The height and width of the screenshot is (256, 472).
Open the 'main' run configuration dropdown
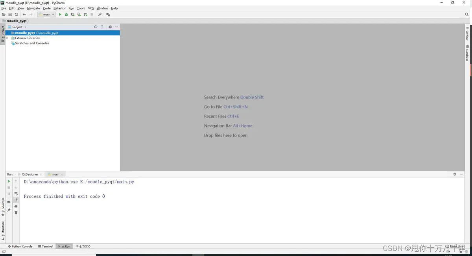click(x=46, y=15)
